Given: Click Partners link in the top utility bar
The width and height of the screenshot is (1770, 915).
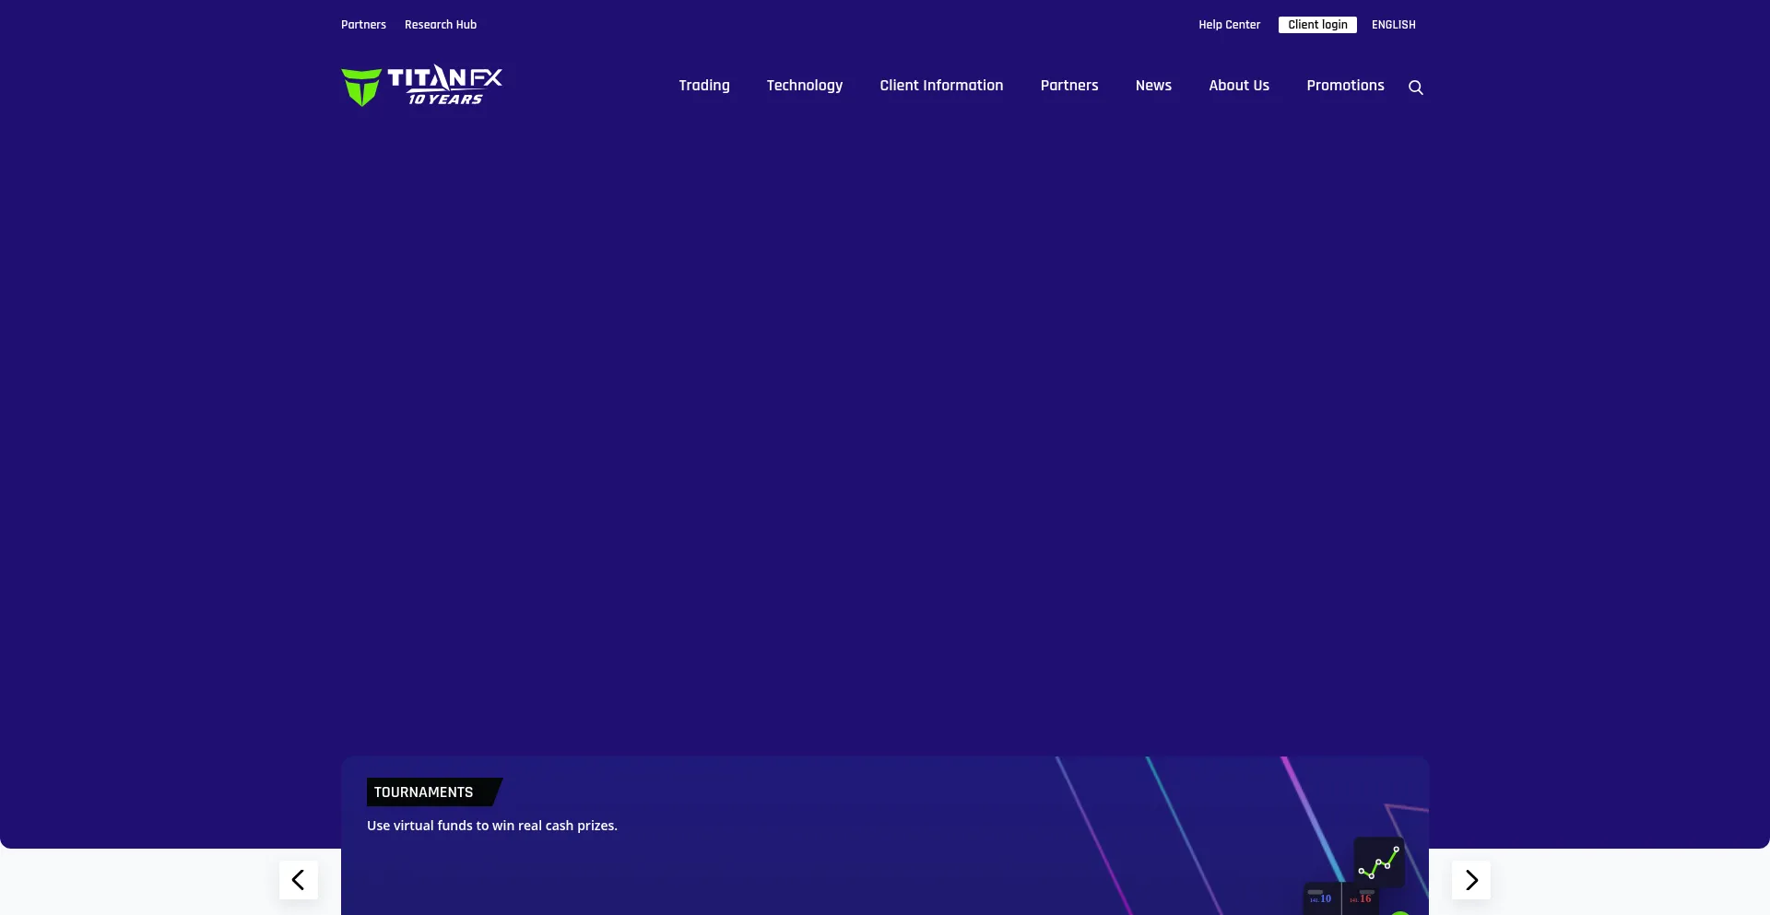Looking at the screenshot, I should point(363,25).
